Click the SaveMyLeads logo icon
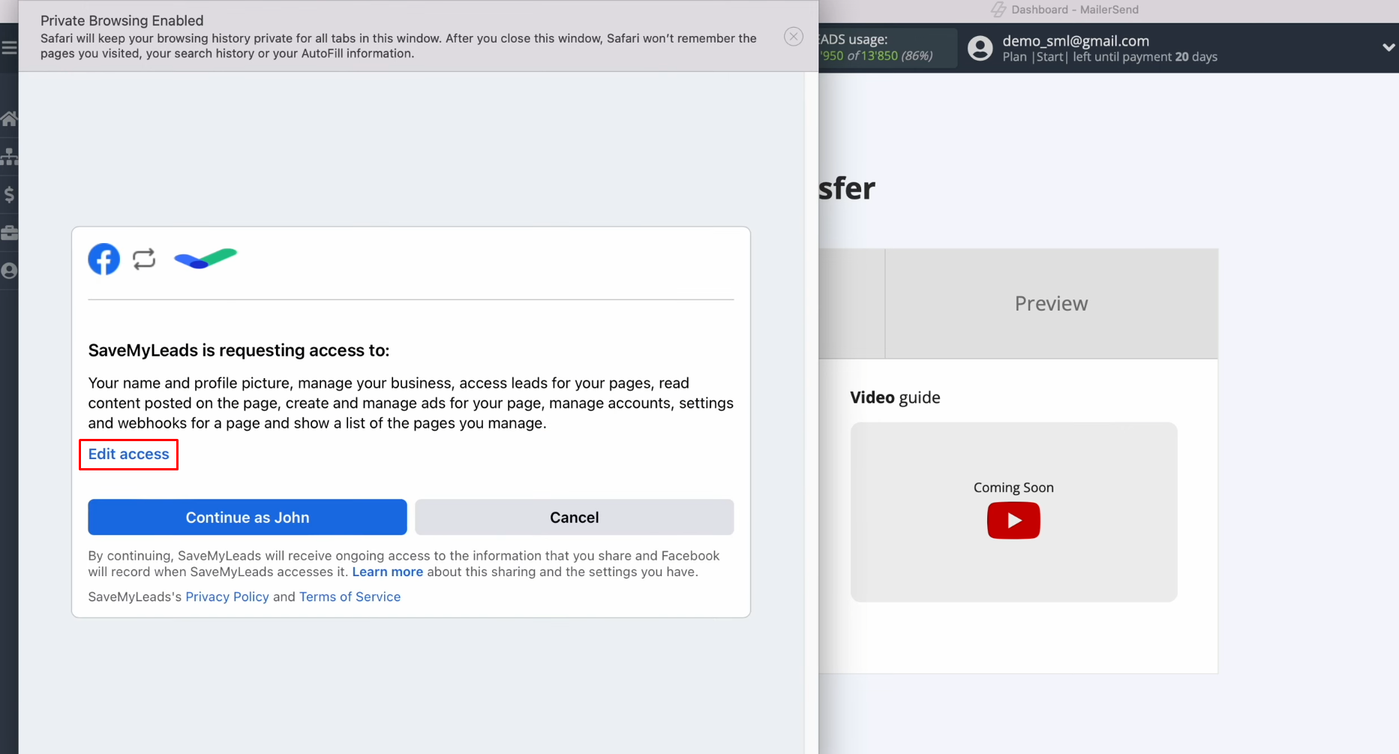This screenshot has width=1399, height=754. click(206, 259)
